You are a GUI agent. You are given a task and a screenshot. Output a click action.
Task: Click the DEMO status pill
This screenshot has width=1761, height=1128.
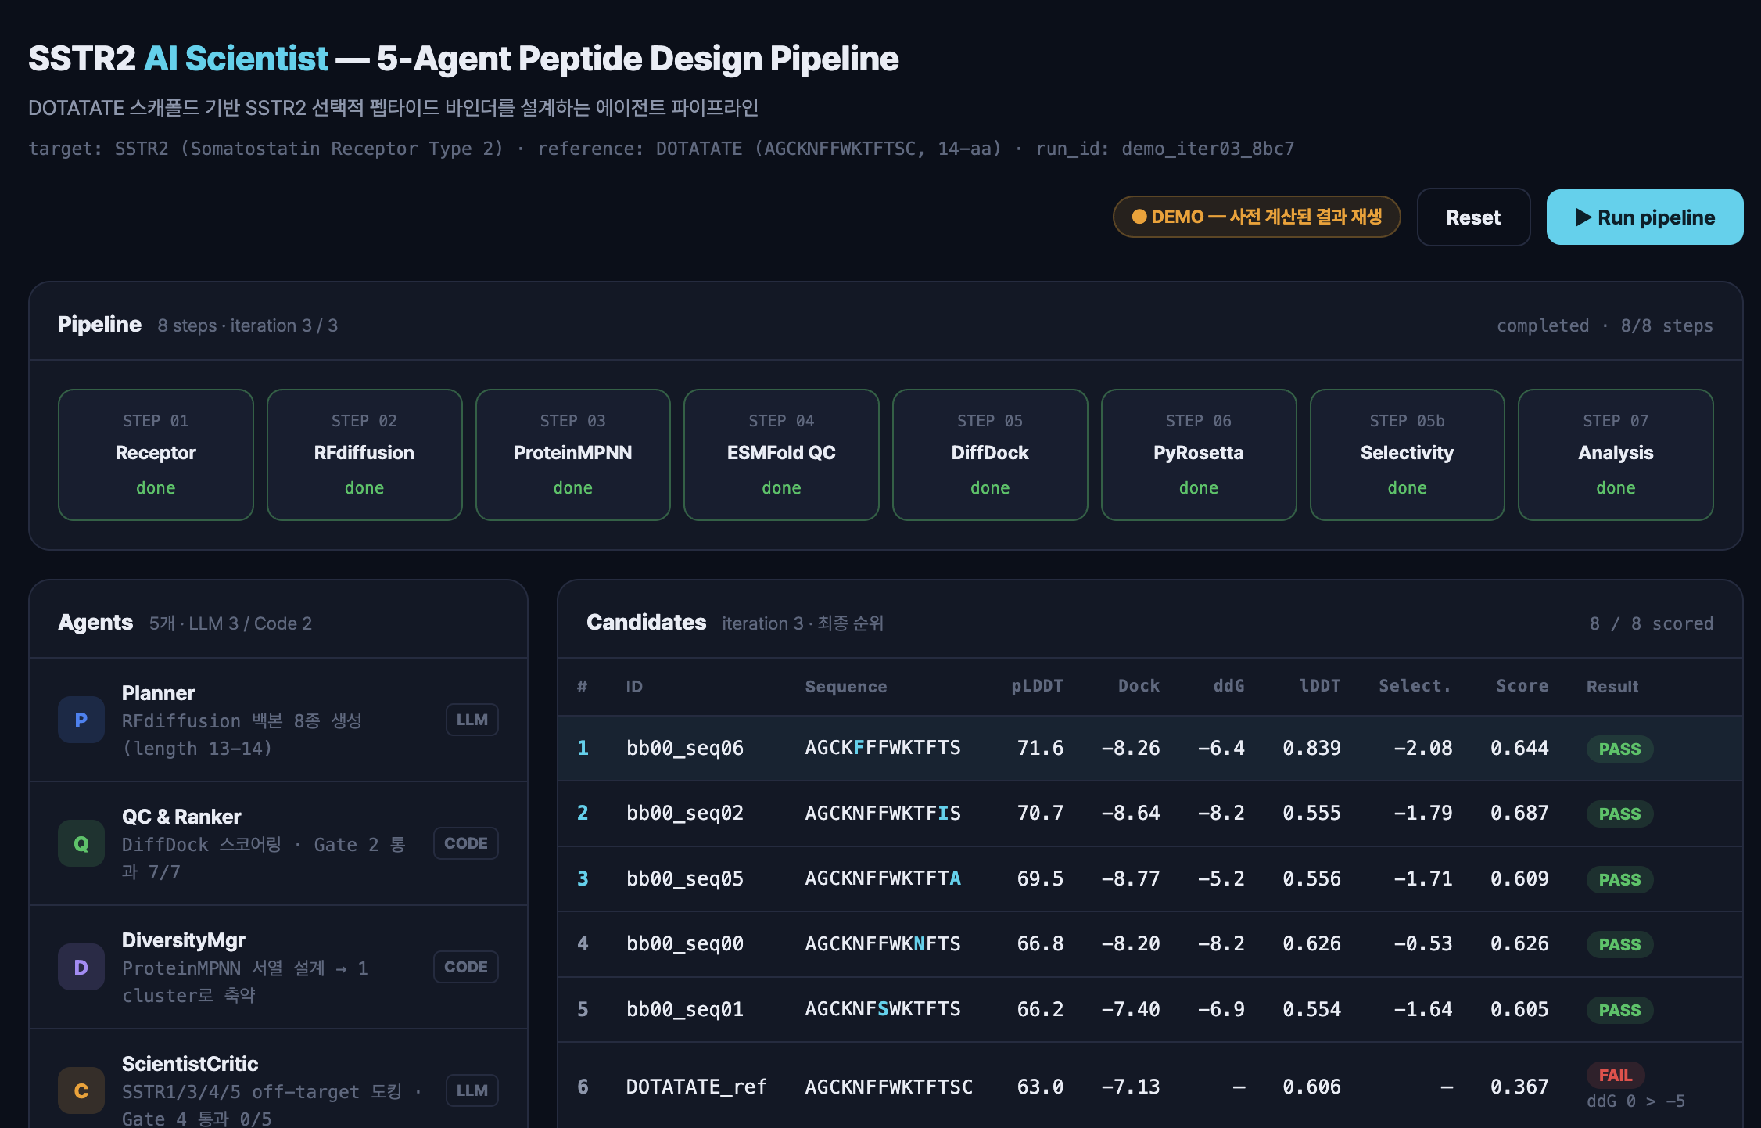(1257, 217)
